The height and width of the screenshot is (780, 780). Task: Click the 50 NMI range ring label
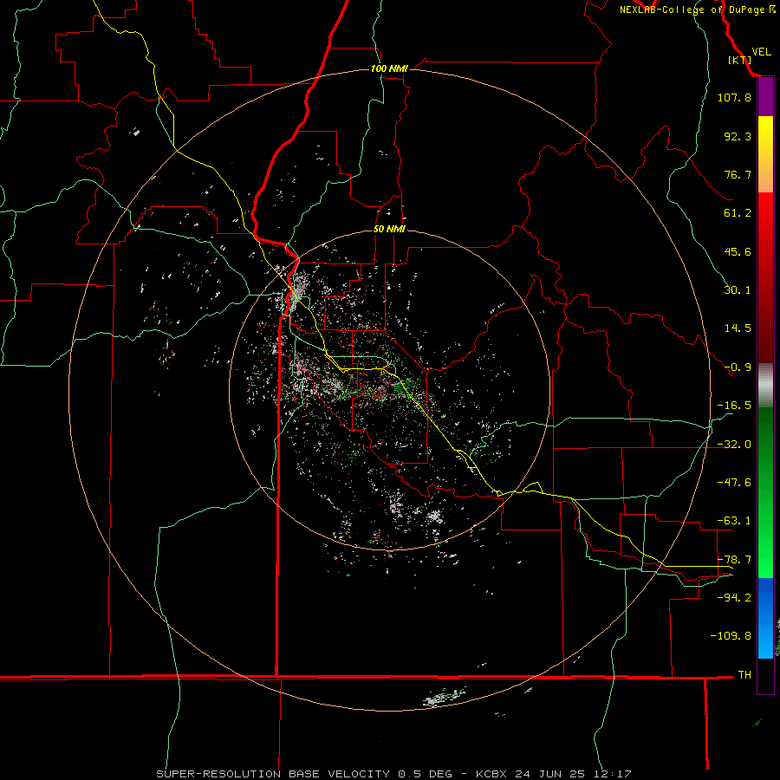[x=389, y=230]
